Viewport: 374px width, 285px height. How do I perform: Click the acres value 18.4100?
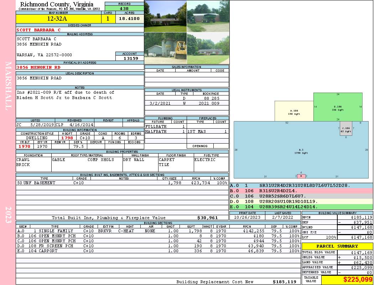click(x=129, y=19)
